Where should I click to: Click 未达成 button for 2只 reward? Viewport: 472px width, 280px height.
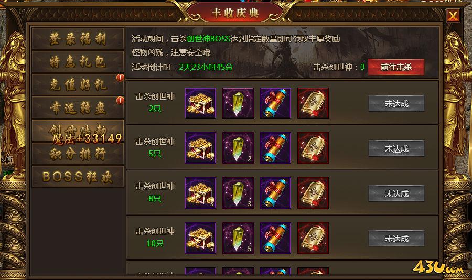click(396, 104)
